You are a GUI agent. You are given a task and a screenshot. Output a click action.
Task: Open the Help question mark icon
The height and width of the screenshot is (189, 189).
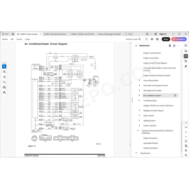pyautogui.click(x=147, y=34)
